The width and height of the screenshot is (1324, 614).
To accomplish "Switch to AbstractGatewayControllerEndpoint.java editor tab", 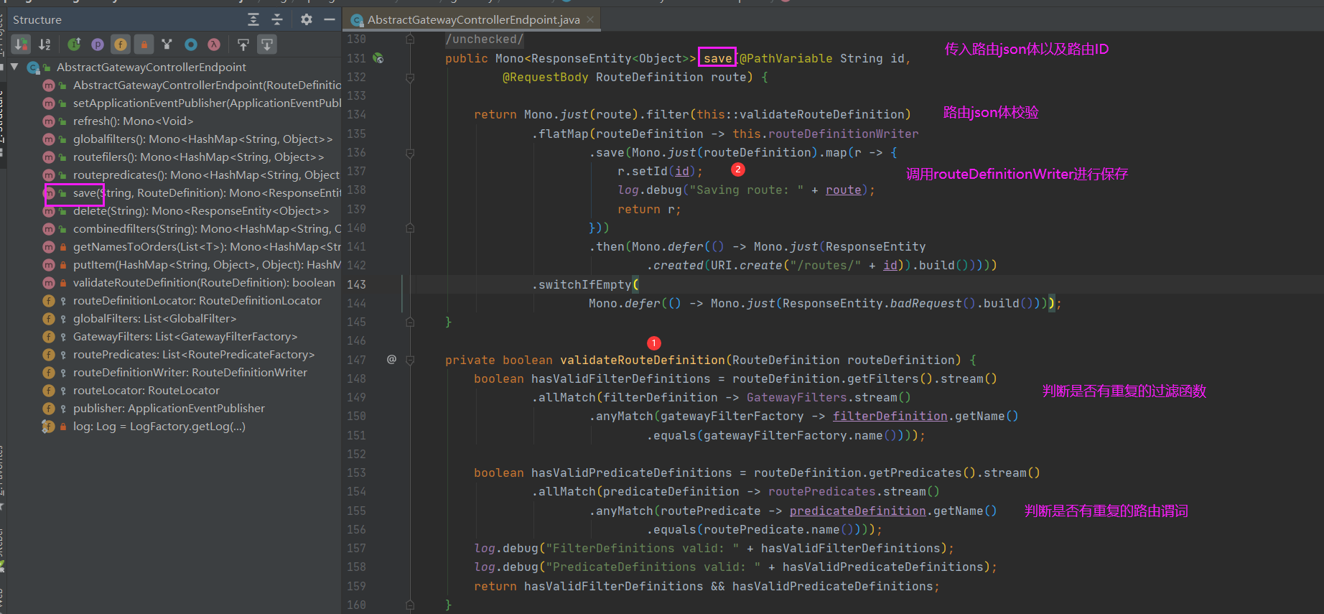I will tap(473, 20).
